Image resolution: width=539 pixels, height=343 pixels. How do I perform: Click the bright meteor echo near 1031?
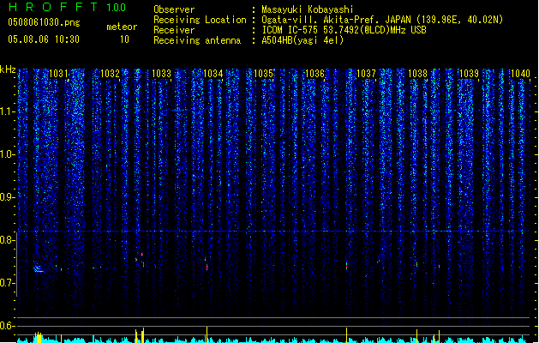[x=39, y=269]
